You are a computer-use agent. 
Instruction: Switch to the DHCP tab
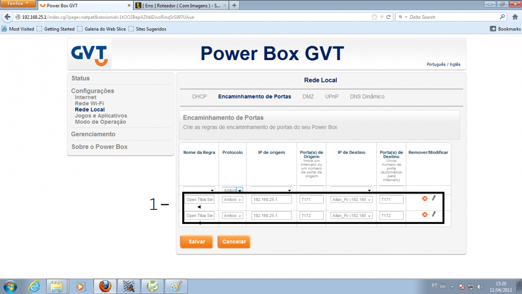tap(200, 97)
